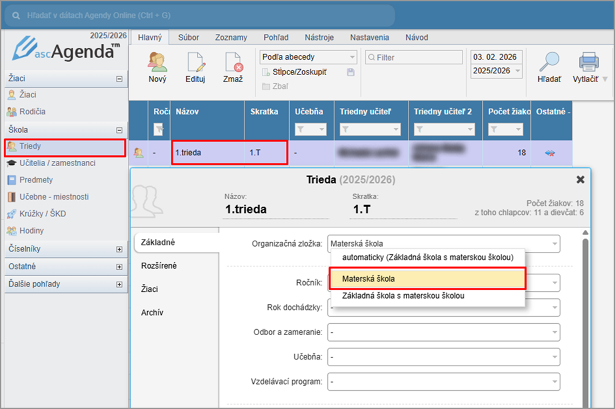Click the Zmaž delete icon
Screen dimensions: 615x409
pos(233,63)
